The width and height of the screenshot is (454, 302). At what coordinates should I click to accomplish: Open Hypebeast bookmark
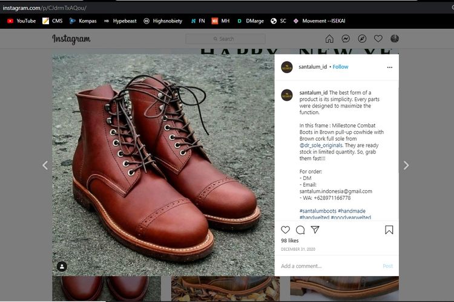point(121,21)
